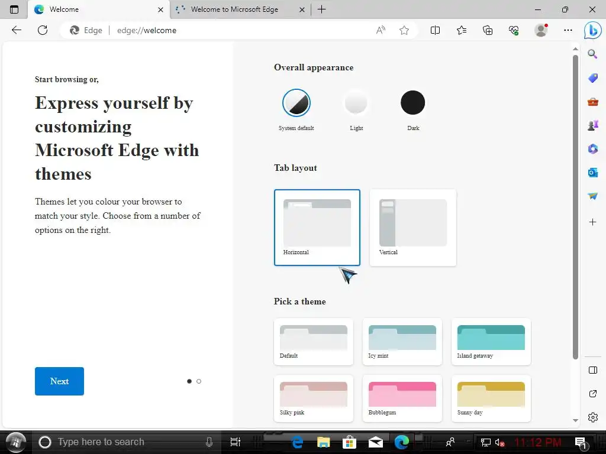Open sidebar Outlook icon
Viewport: 606px width, 454px height.
(592, 173)
